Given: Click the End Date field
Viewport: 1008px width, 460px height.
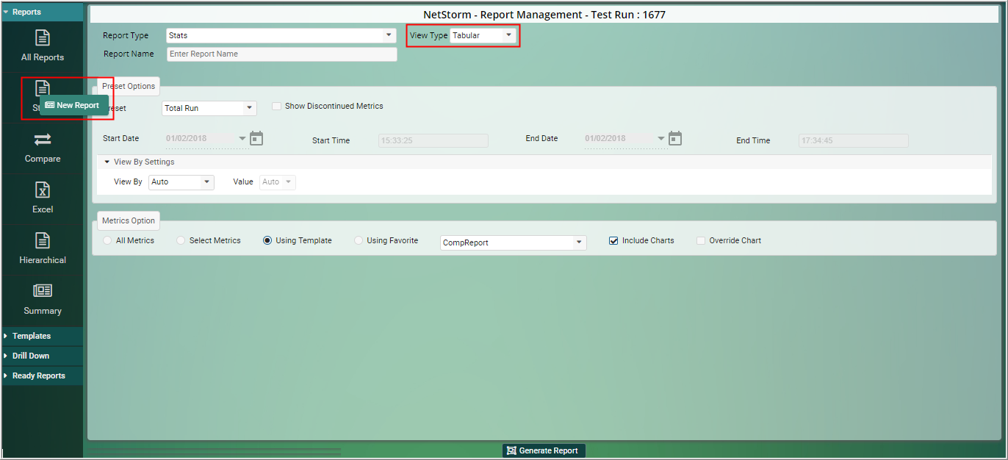Looking at the screenshot, I should tap(619, 139).
